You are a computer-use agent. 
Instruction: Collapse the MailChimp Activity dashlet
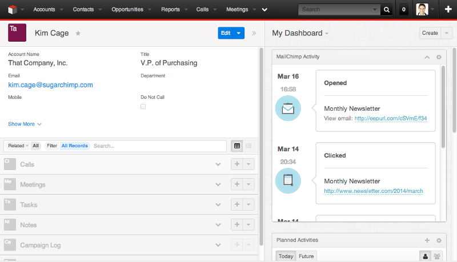[427, 57]
